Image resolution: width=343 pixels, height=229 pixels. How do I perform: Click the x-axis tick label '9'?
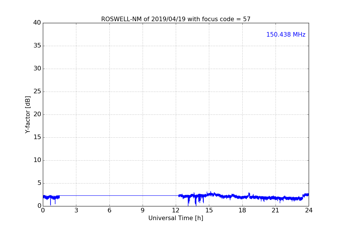[143, 210]
